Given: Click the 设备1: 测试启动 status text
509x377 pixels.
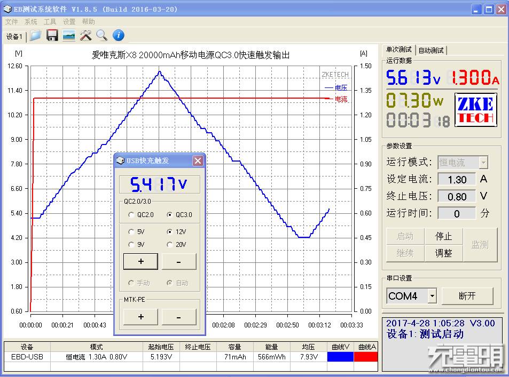Looking at the screenshot, I should click(x=425, y=334).
